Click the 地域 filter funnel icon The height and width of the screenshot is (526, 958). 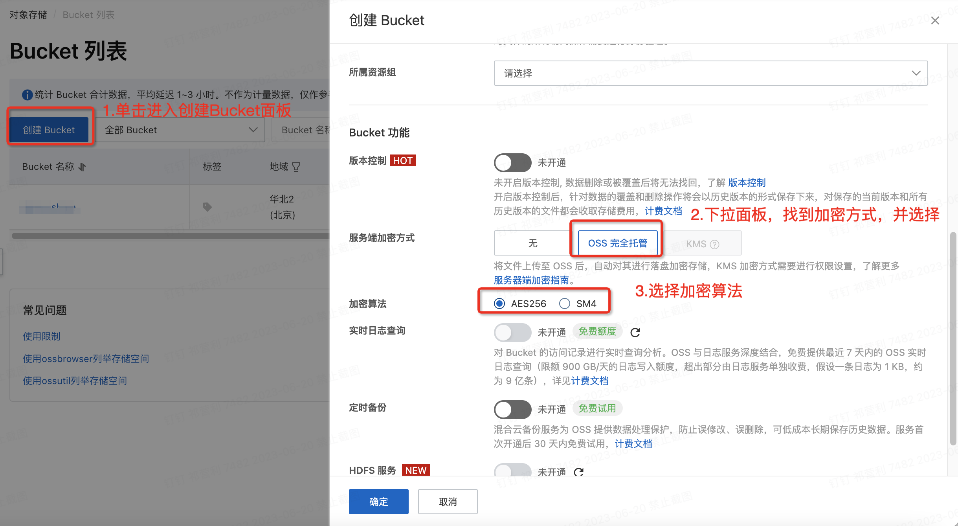coord(296,167)
